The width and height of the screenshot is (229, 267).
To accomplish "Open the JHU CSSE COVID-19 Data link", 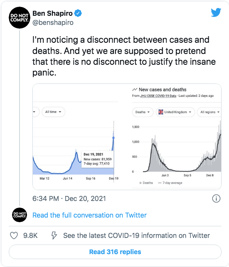I will [158, 96].
